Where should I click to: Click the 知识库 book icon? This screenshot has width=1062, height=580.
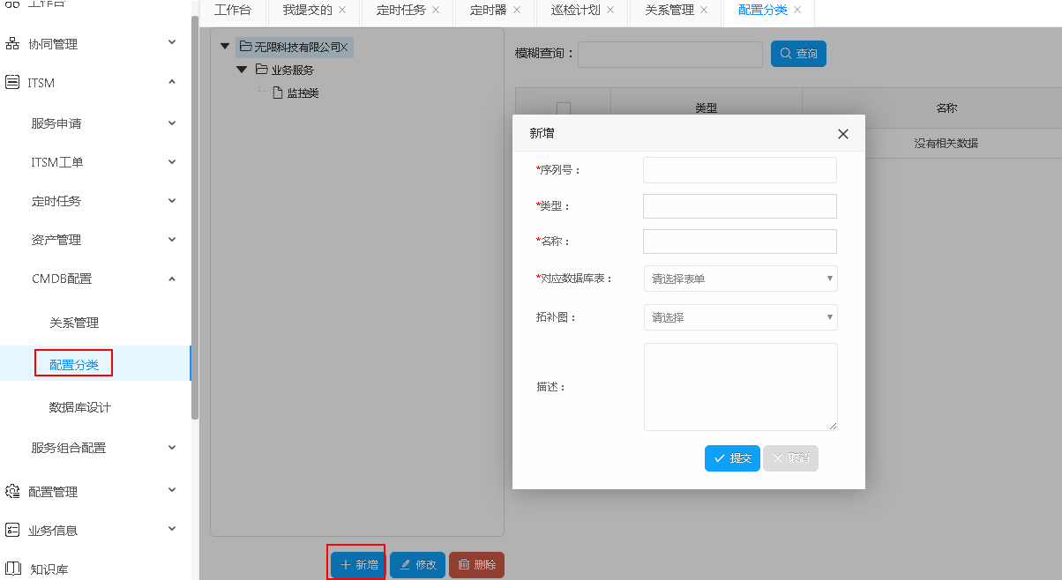[12, 569]
